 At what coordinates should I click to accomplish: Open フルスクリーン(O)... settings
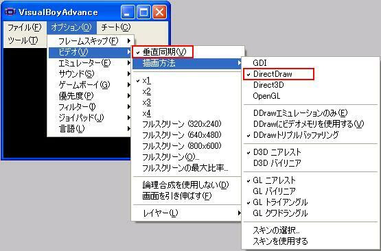click(187, 157)
